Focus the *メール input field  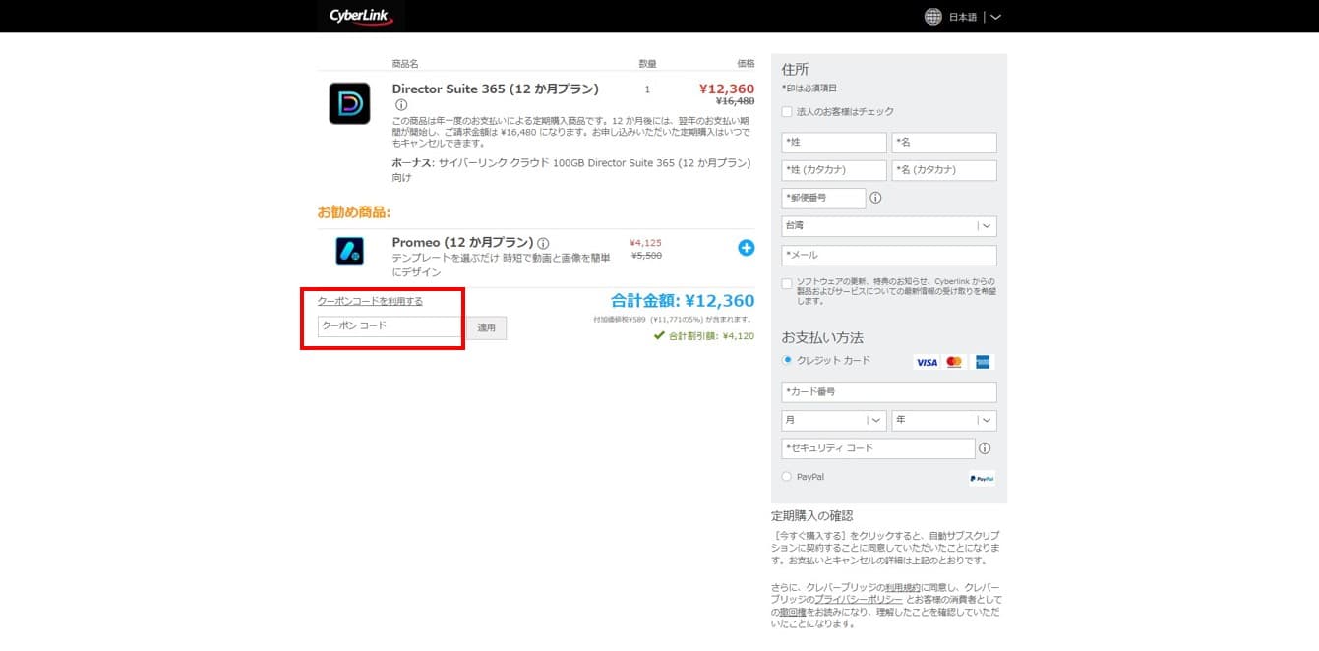[x=889, y=255]
